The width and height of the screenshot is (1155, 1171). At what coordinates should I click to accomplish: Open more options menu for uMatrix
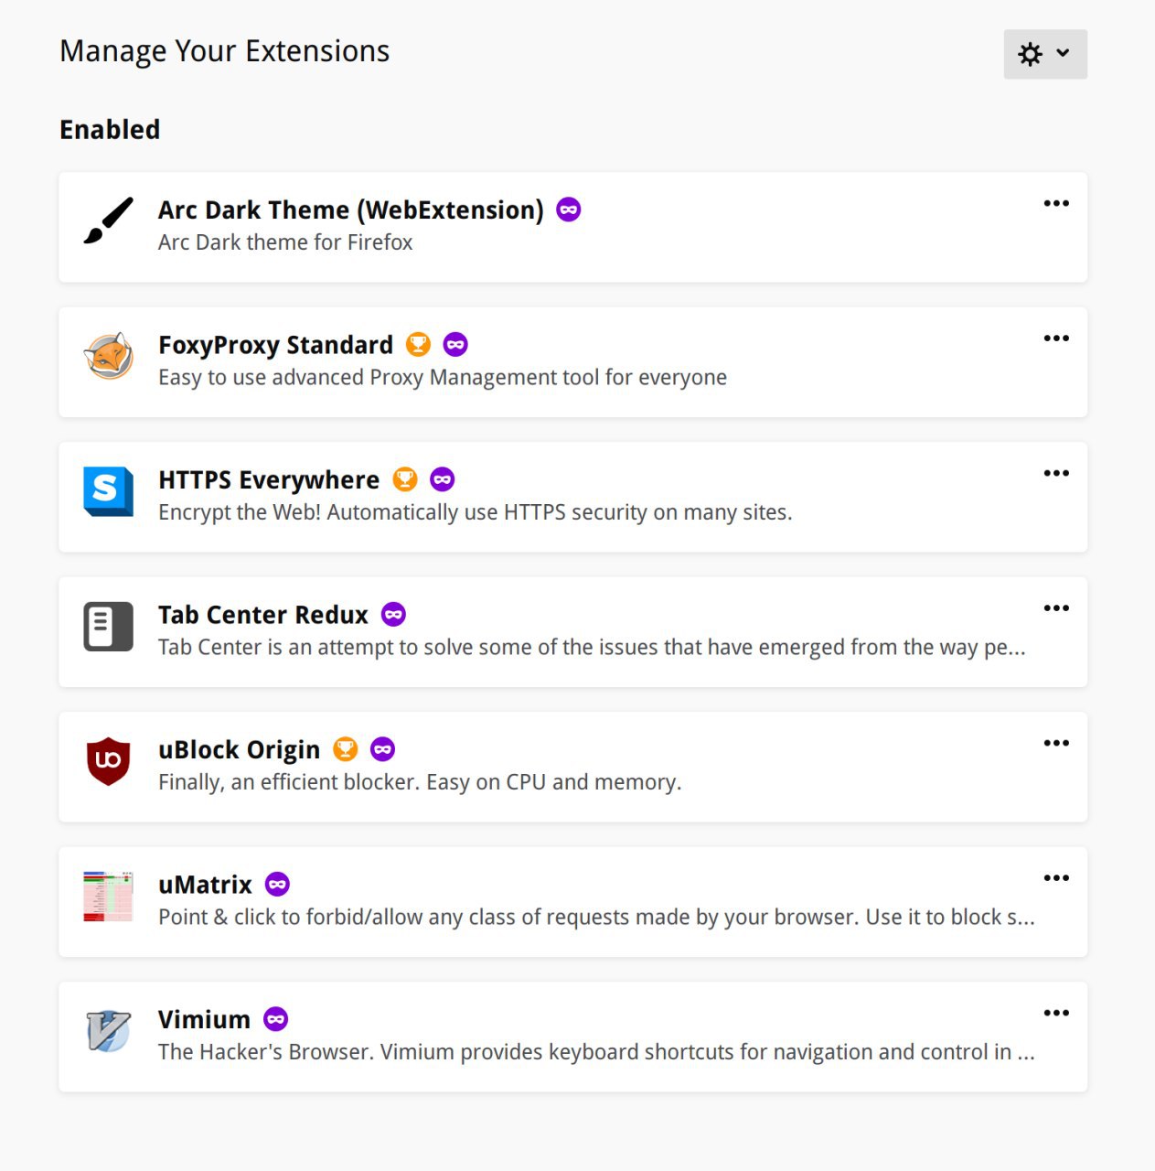click(x=1056, y=878)
